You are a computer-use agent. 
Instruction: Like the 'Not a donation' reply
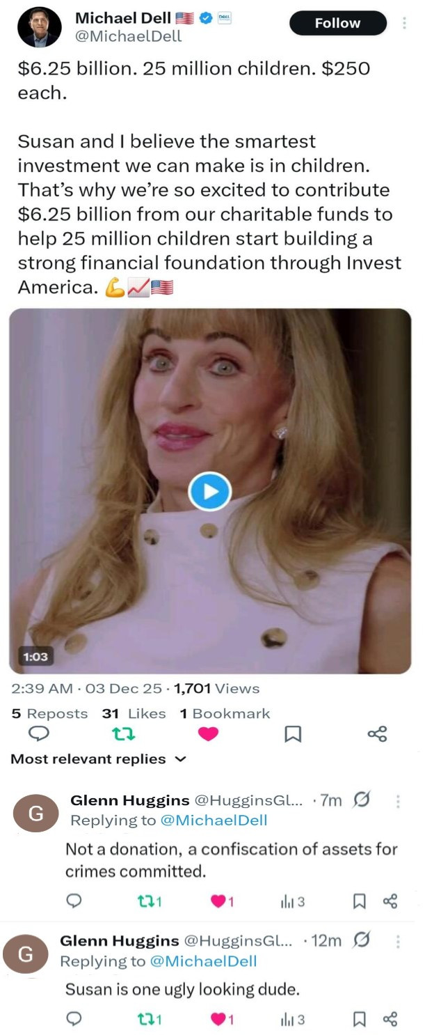pos(218,902)
